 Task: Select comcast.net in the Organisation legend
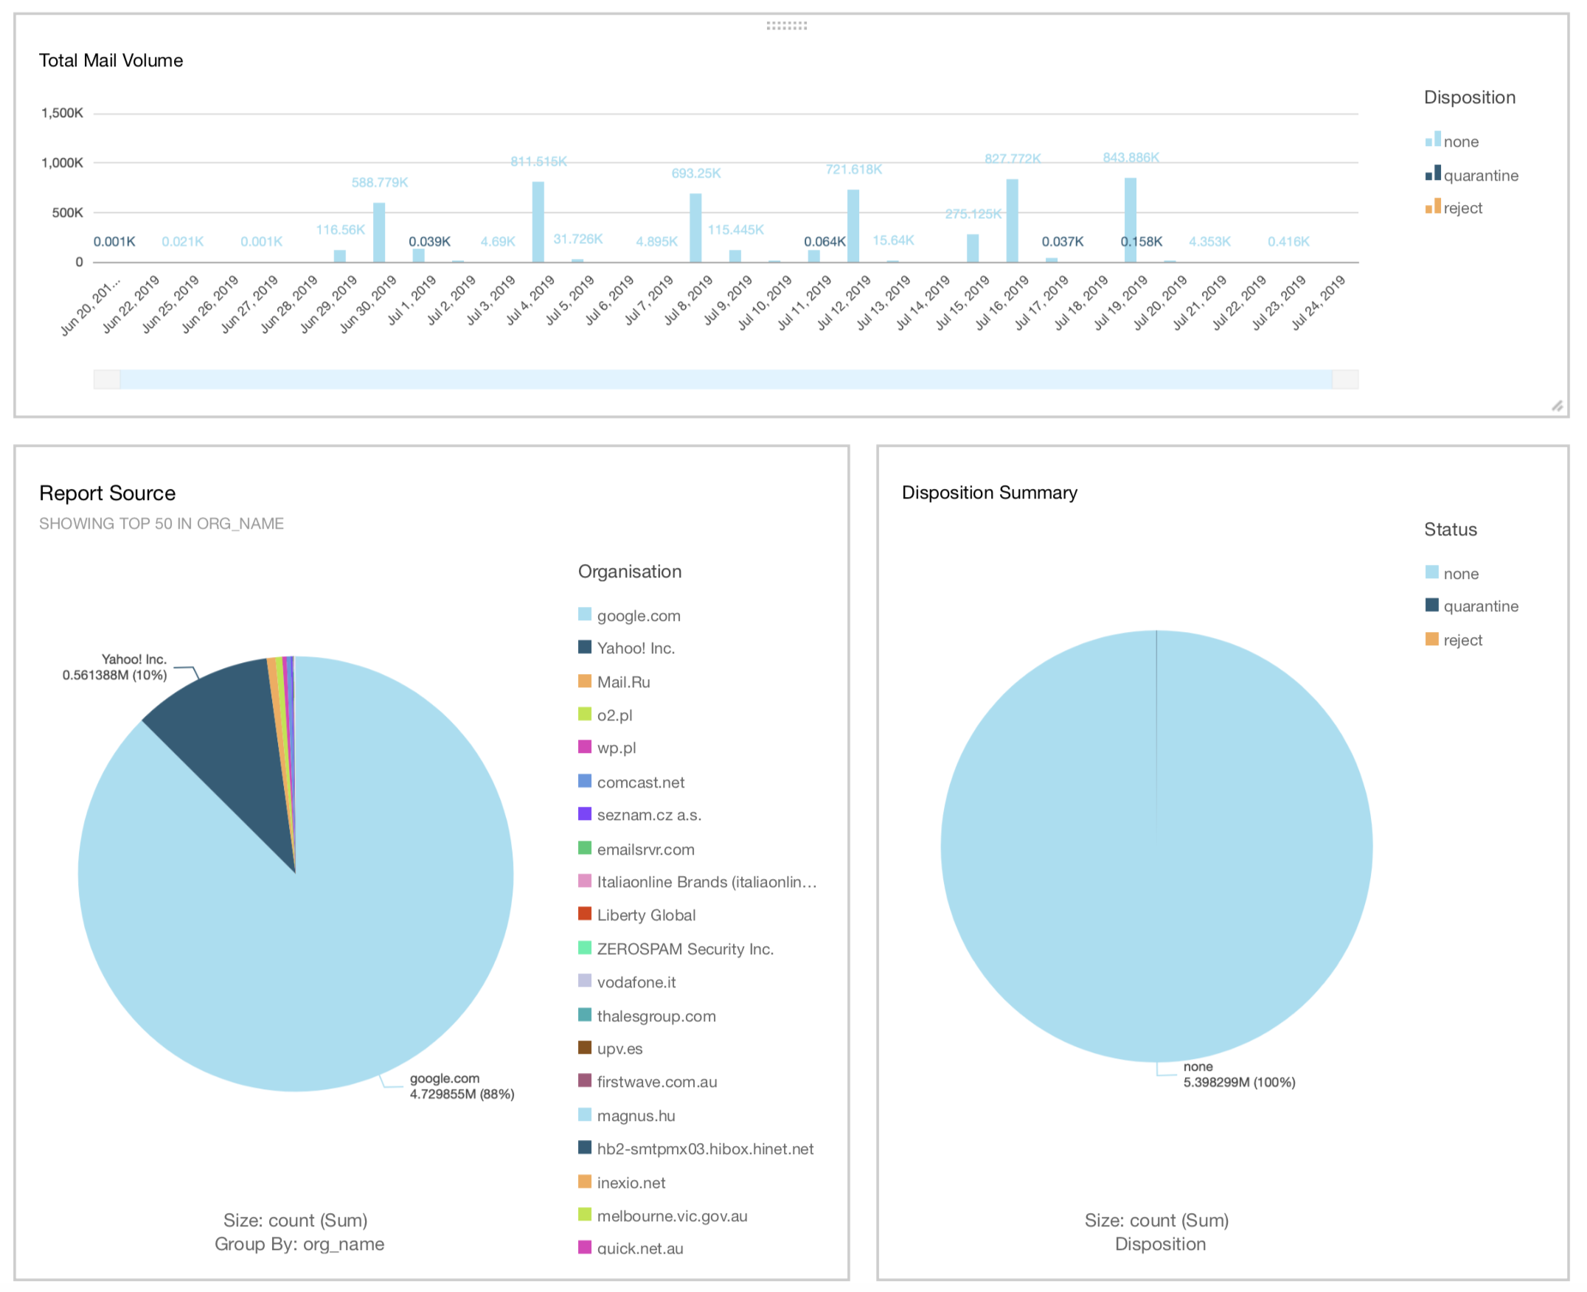(640, 782)
